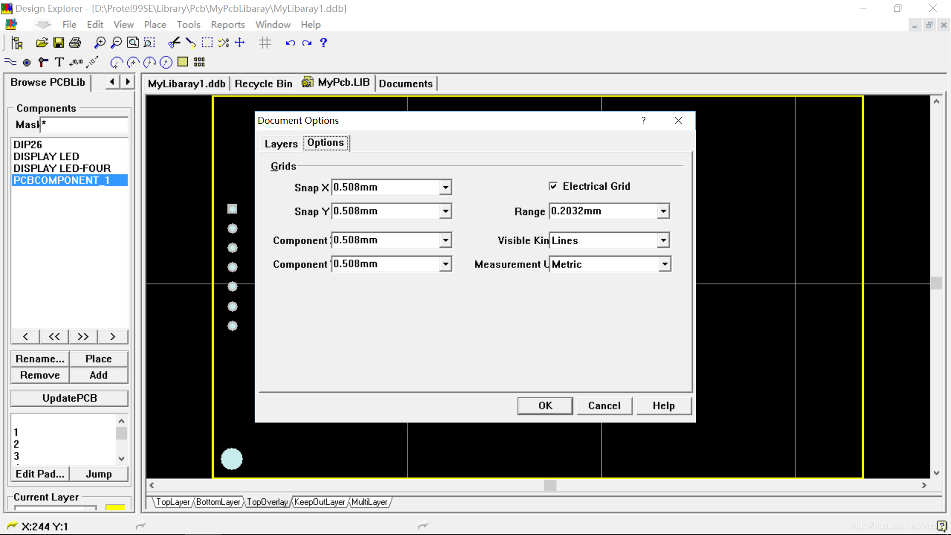Switch to the Layers tab

[x=281, y=144]
